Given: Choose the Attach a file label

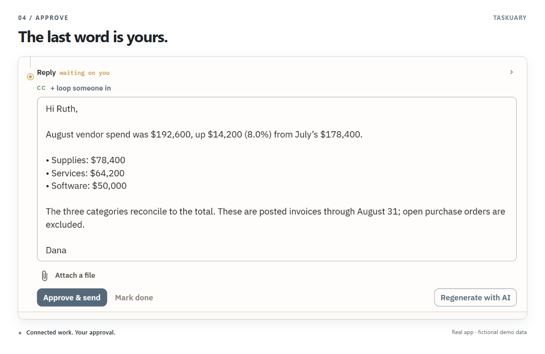Looking at the screenshot, I should click(75, 275).
